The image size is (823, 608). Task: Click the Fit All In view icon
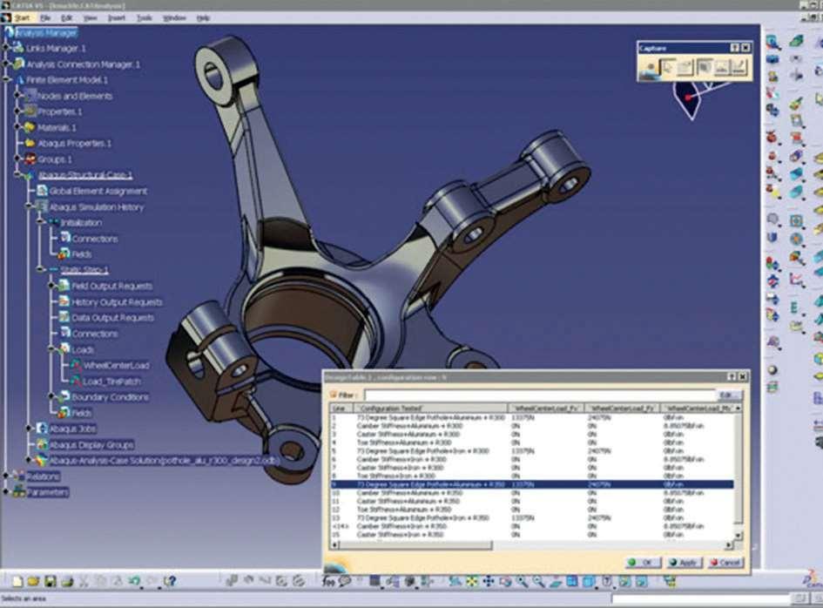tap(472, 581)
